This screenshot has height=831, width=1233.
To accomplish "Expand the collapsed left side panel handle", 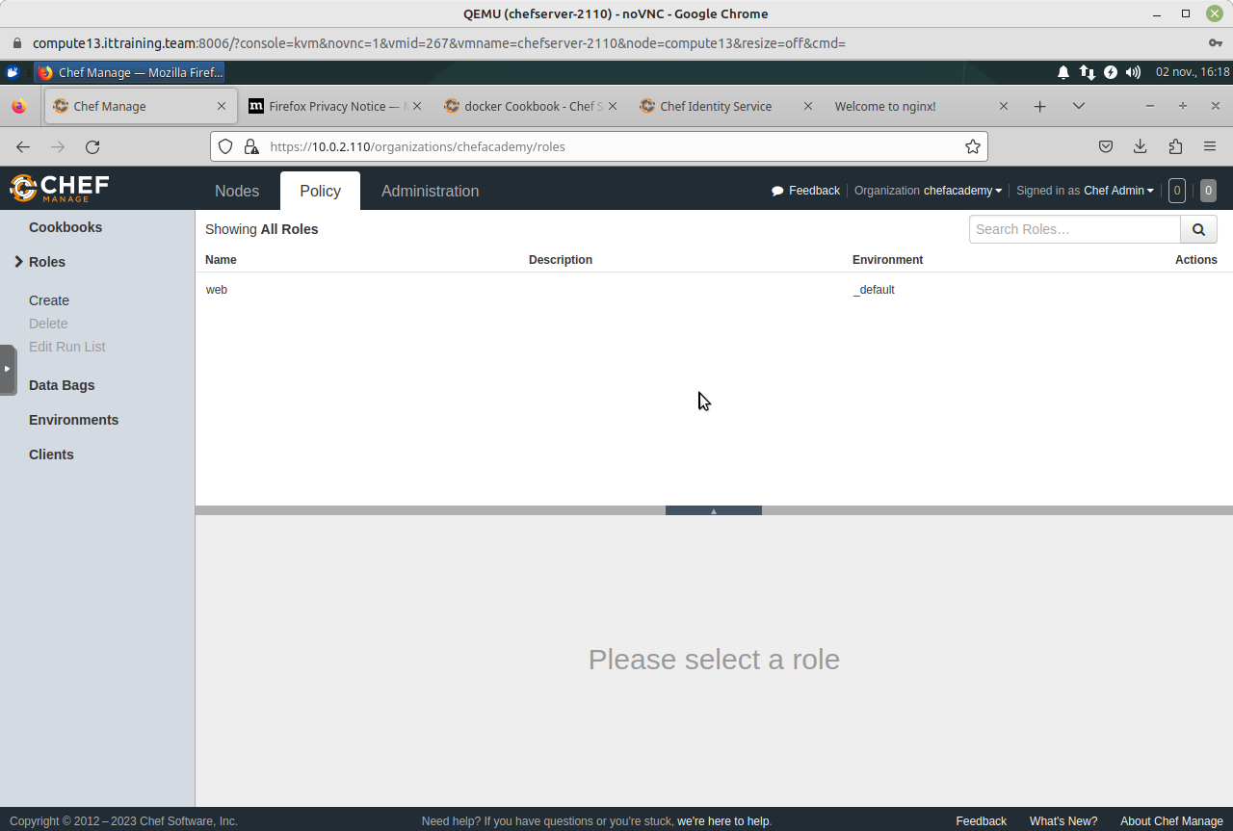I will (8, 369).
